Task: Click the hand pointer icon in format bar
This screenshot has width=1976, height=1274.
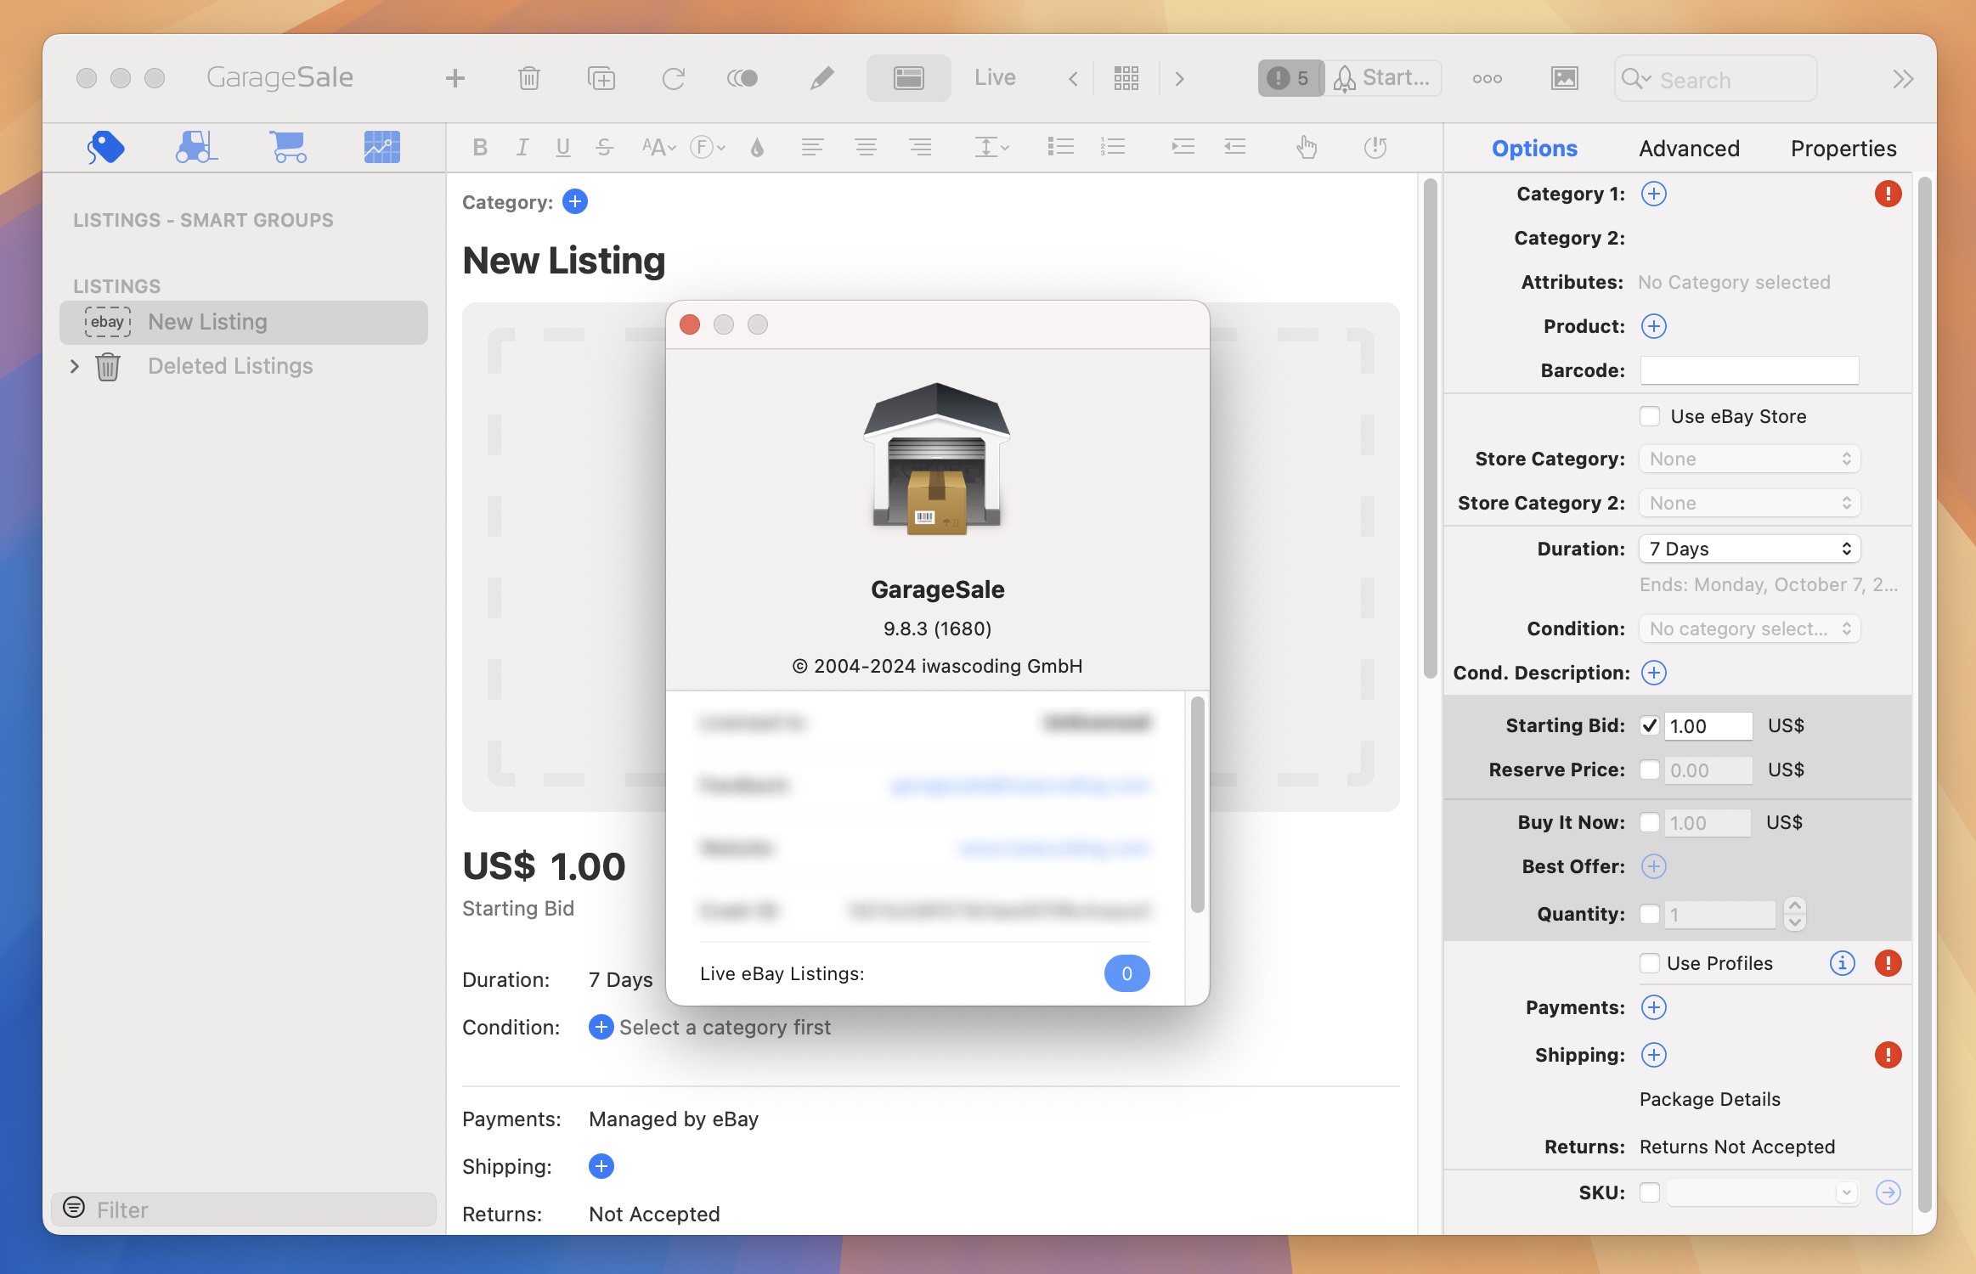Action: point(1307,147)
